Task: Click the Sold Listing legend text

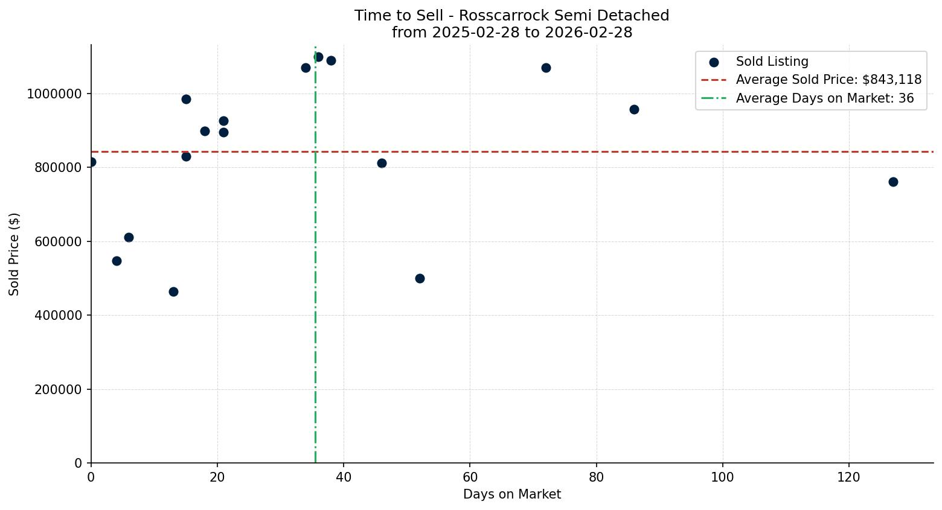Action: coord(772,62)
